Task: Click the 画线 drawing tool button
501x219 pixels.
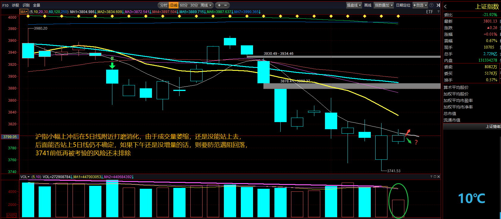Action: [368, 5]
